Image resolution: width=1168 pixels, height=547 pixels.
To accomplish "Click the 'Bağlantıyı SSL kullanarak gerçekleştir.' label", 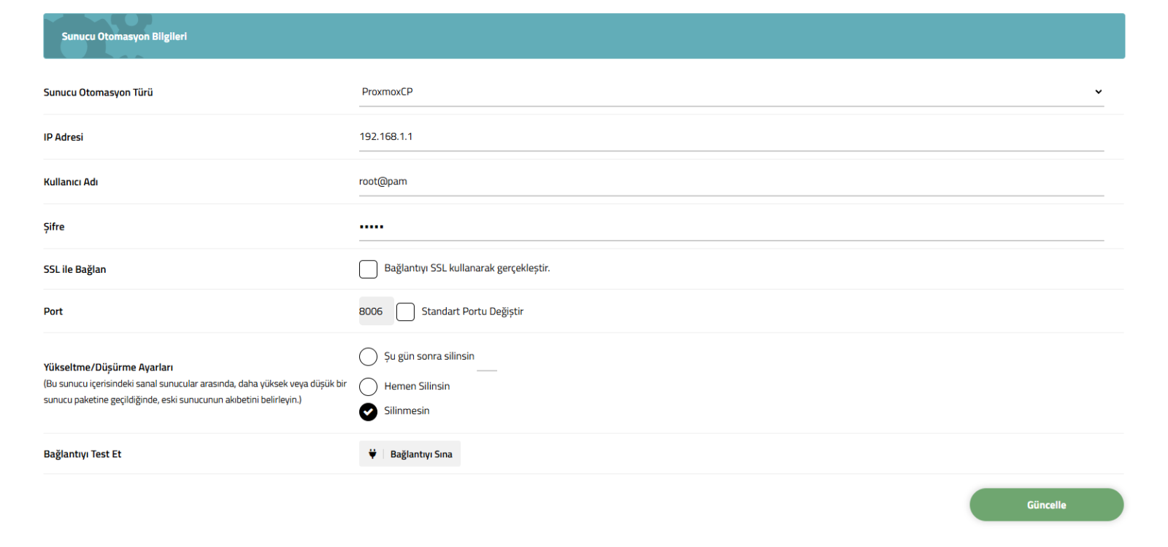I will (467, 268).
